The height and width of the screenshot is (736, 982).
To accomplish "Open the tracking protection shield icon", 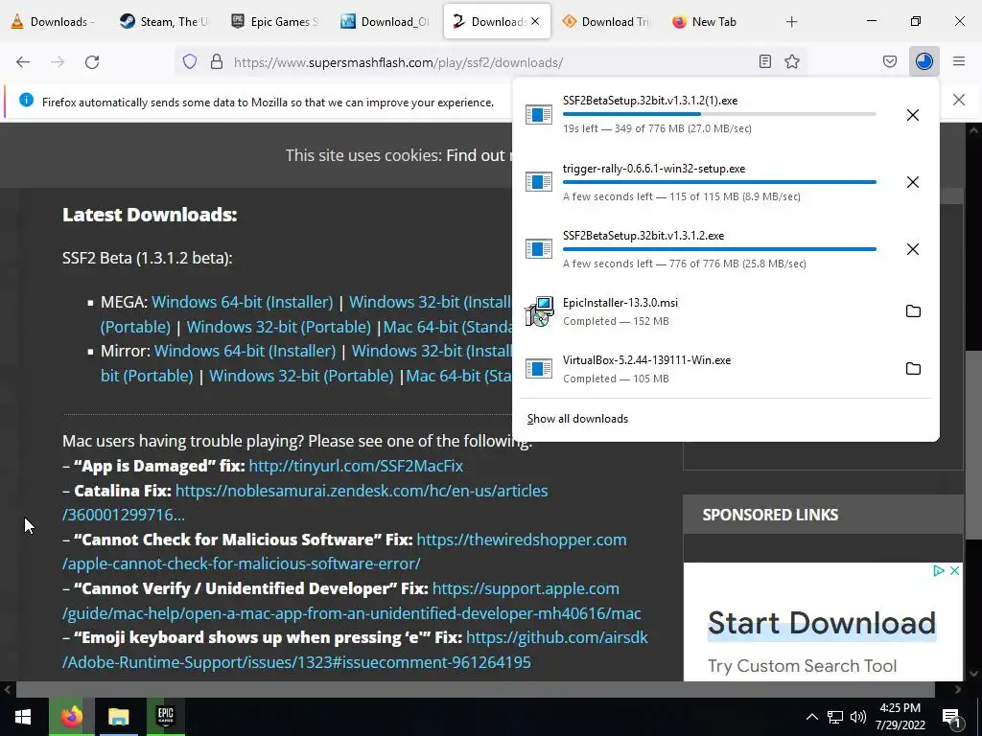I will [190, 62].
